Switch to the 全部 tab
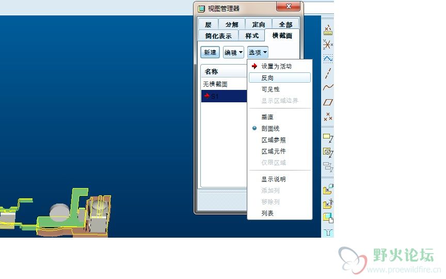 tap(285, 25)
